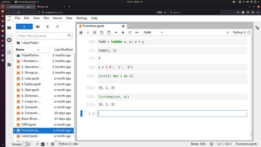Image resolution: width=261 pixels, height=147 pixels.
Task: Create a new folder in file browser
Action: point(38,27)
